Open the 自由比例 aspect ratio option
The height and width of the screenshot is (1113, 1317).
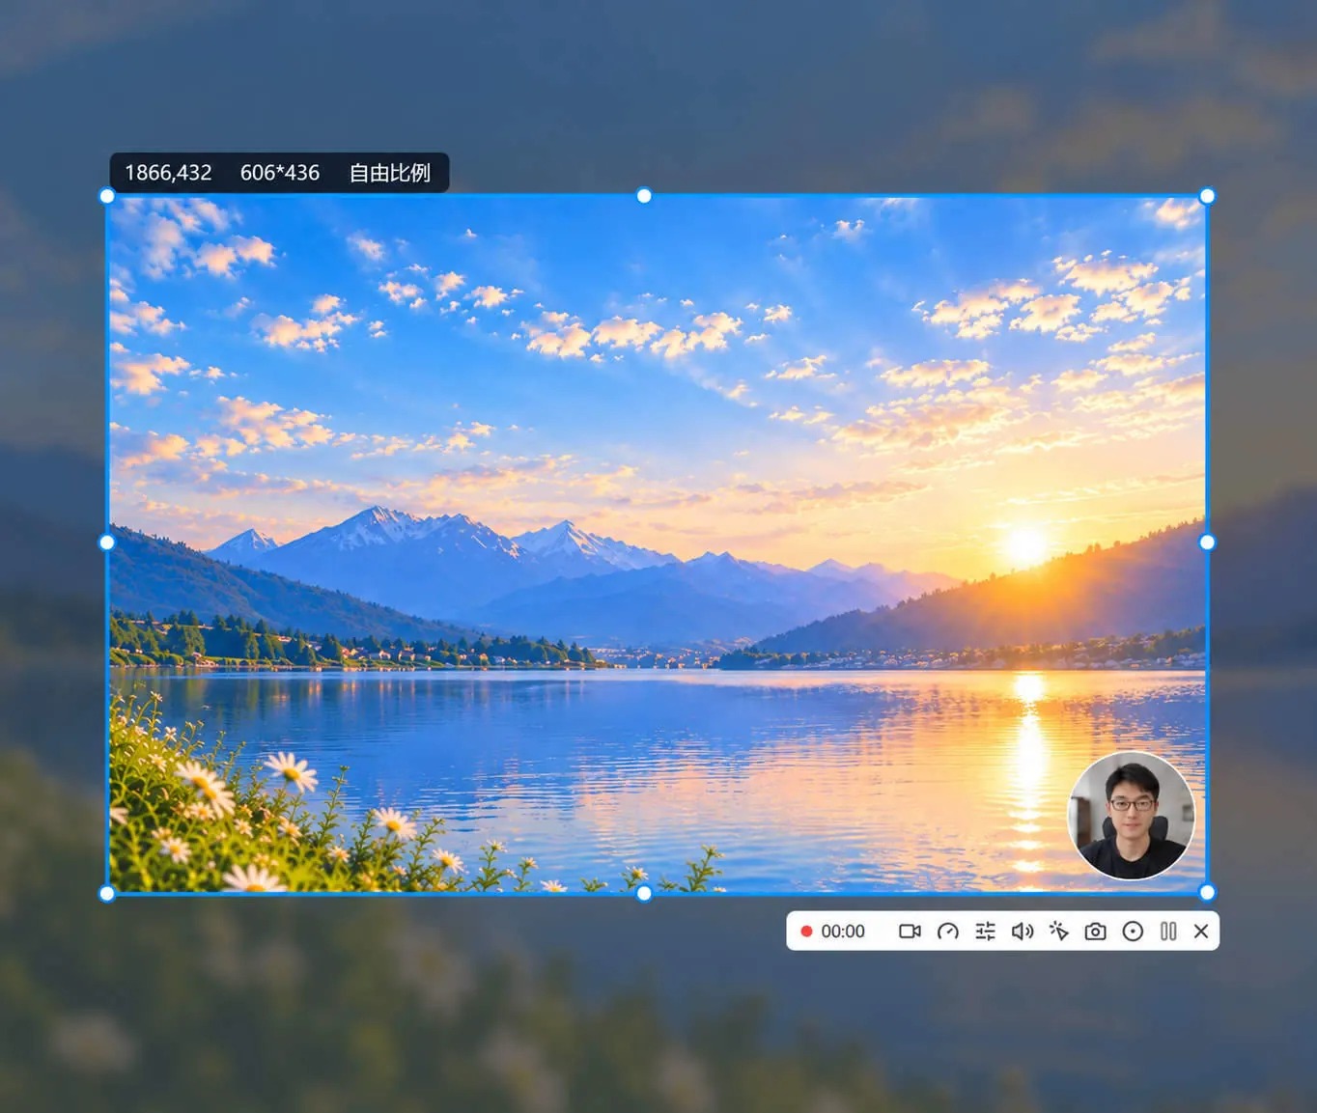click(390, 173)
